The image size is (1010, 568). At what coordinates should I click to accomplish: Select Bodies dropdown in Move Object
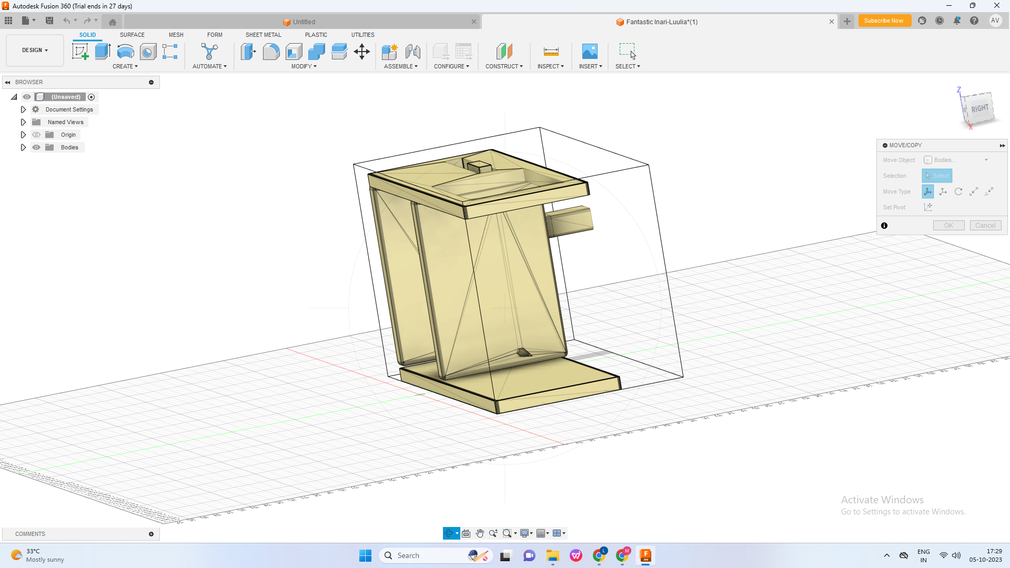(959, 159)
